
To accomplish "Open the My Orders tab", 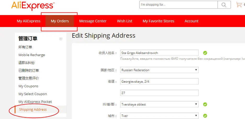I will click(60, 21).
